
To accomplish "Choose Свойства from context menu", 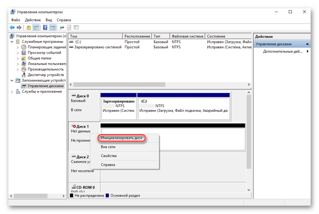I will tap(125, 156).
